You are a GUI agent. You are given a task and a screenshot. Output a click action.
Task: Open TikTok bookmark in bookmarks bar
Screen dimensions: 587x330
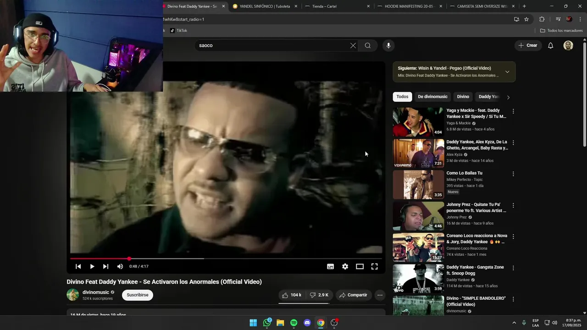tap(179, 31)
